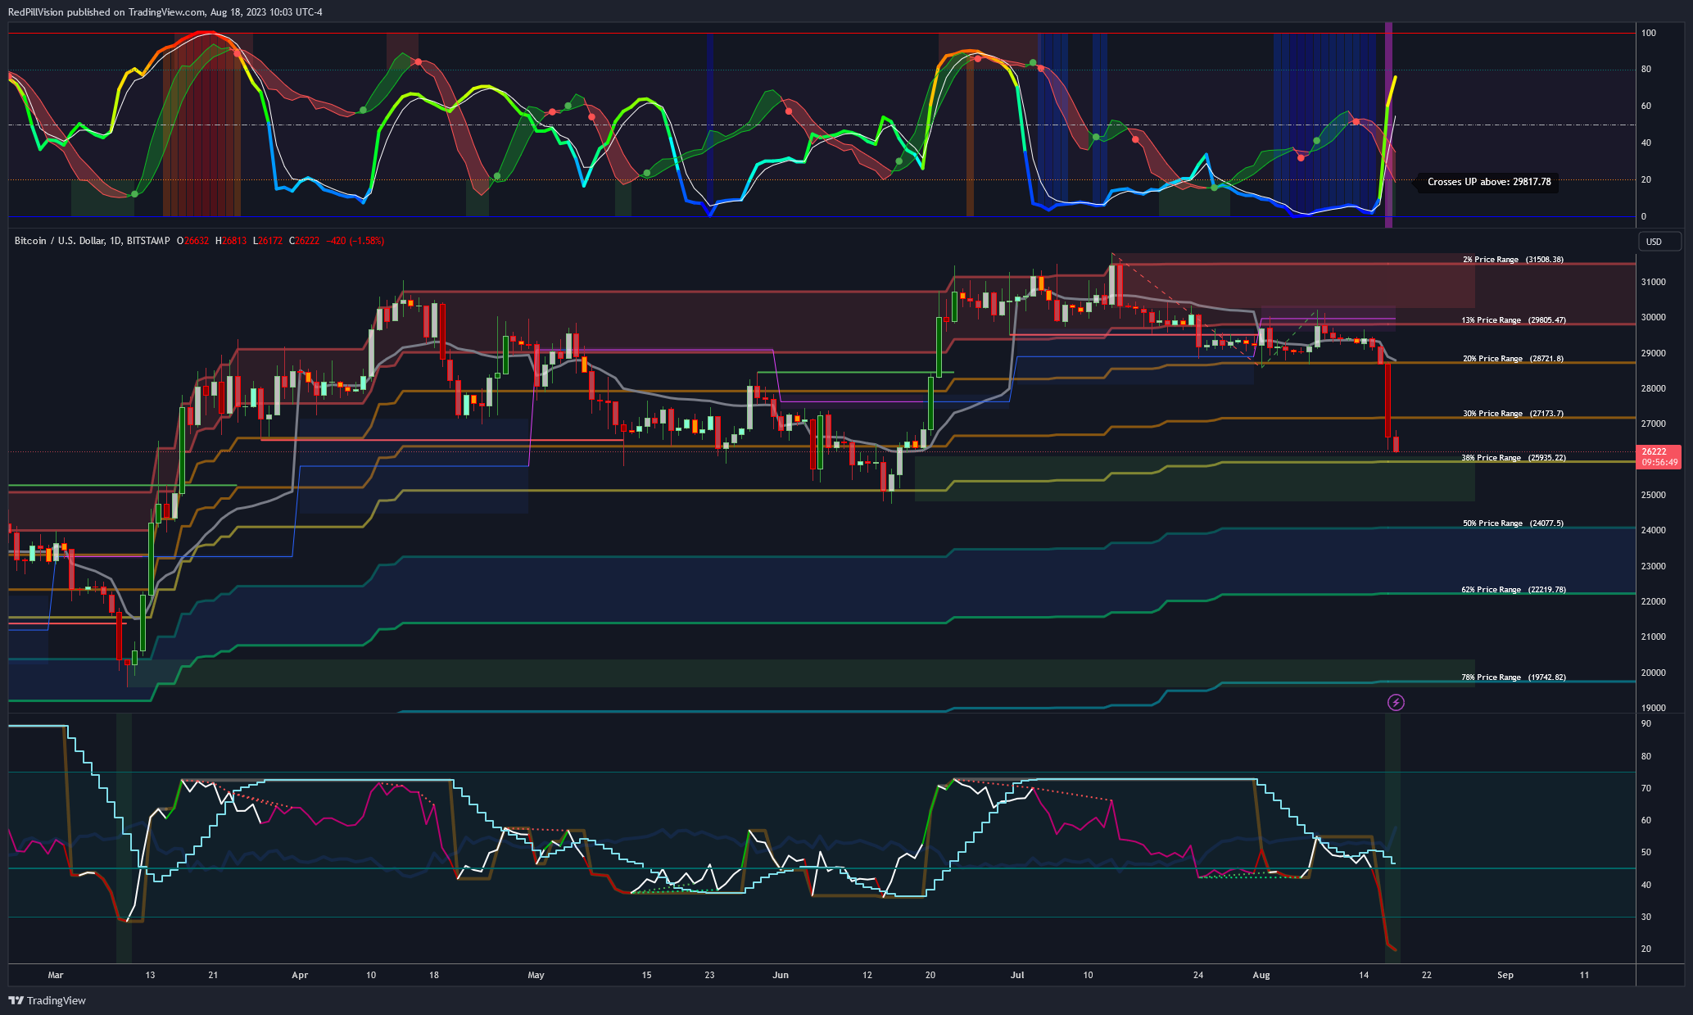Click the 24 date label on the time axis

[1198, 975]
